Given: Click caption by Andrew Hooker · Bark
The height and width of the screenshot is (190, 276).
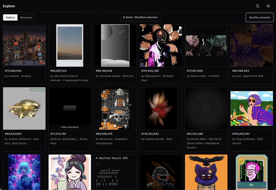Looking at the screenshot, I should click(x=156, y=139).
